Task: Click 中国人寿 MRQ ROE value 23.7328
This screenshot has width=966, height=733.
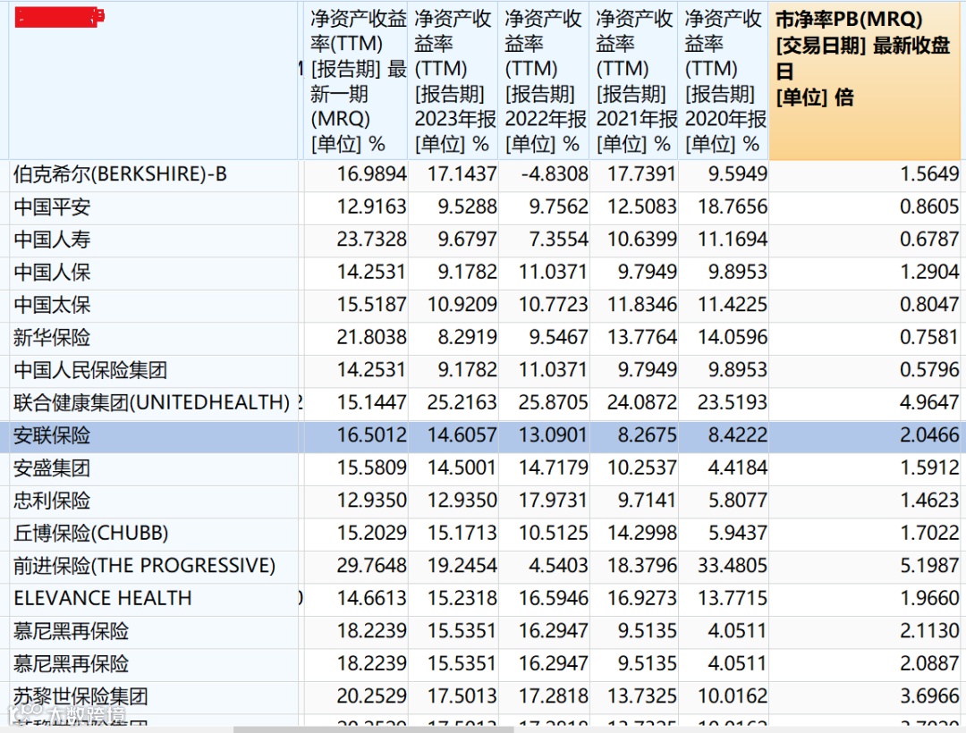Action: pos(371,240)
